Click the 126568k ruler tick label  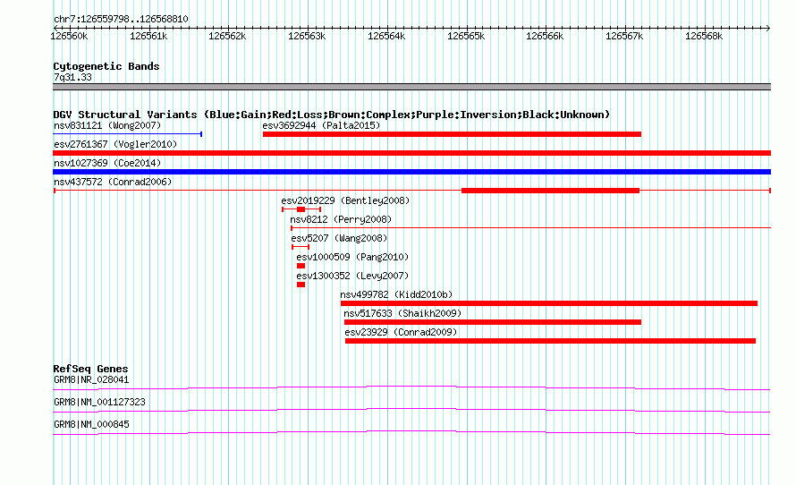704,36
